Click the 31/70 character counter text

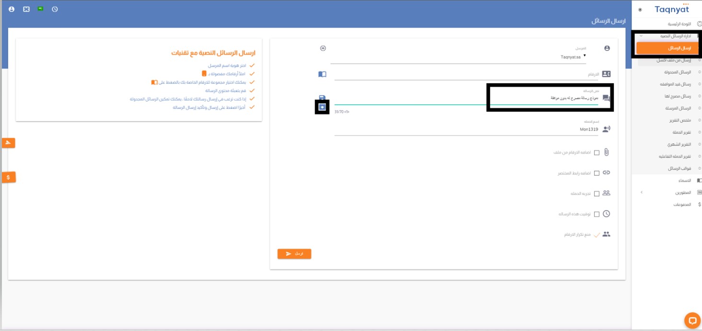(342, 112)
